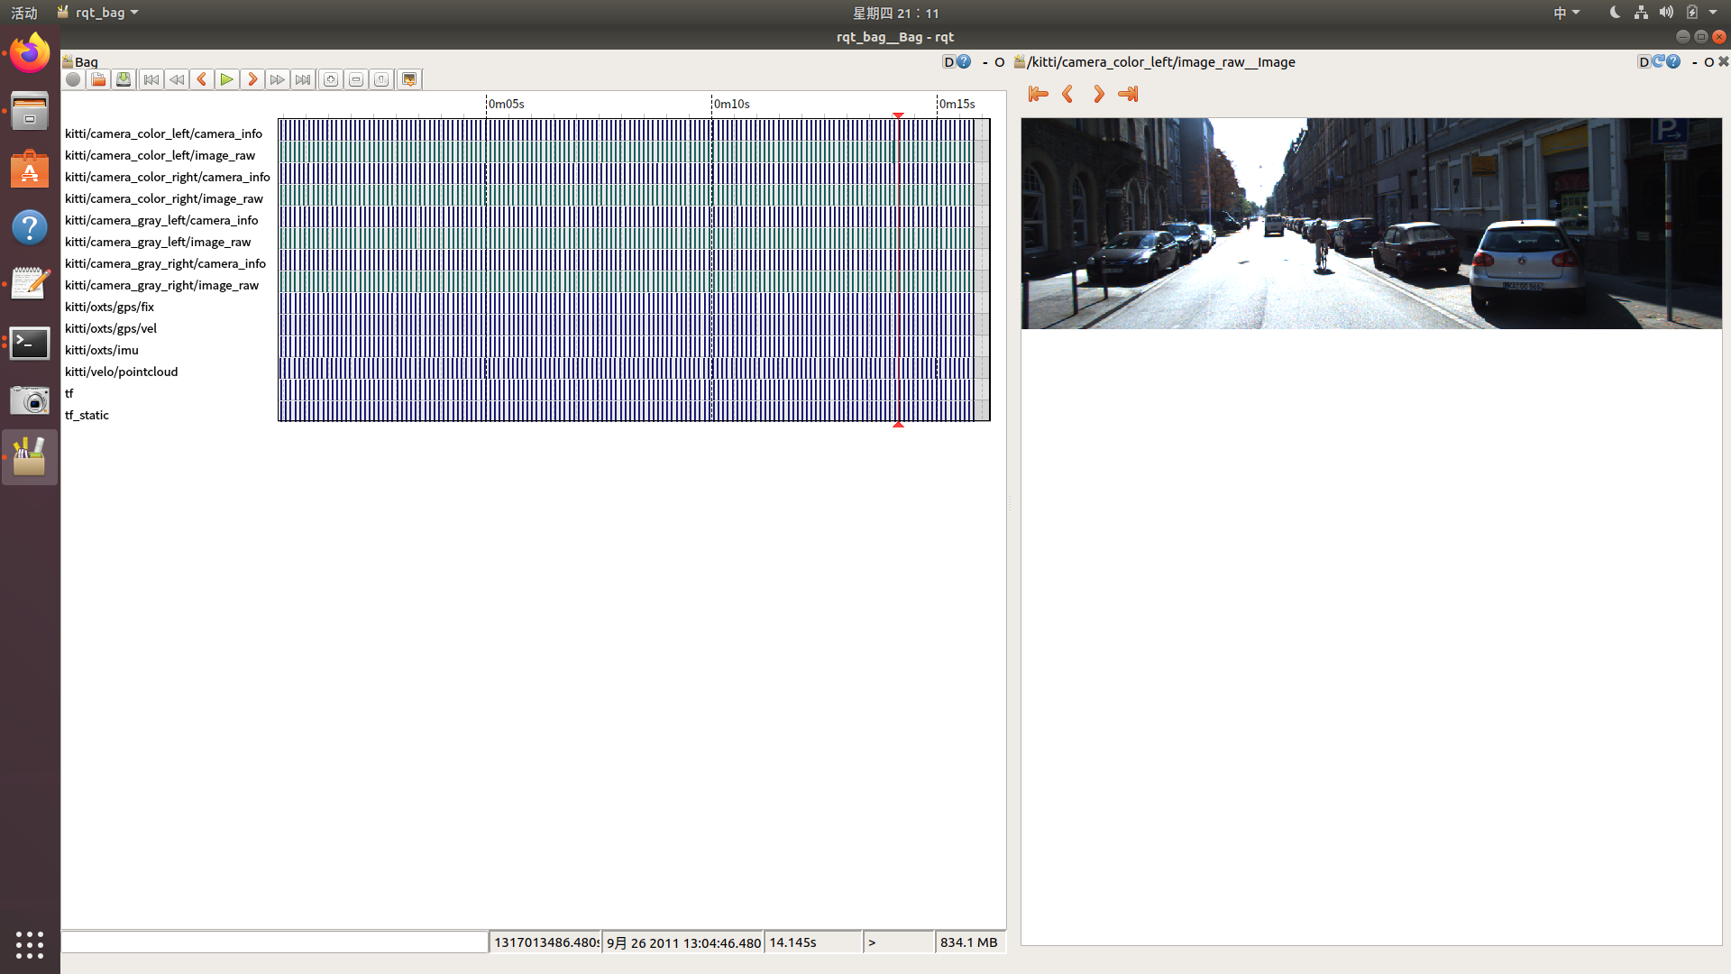1731x974 pixels.
Task: Open the rqt_bag application menu in the top bar
Action: tap(97, 12)
